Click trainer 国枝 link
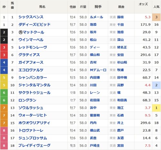Viewport: 161px width, 150px height. [x=120, y=17]
